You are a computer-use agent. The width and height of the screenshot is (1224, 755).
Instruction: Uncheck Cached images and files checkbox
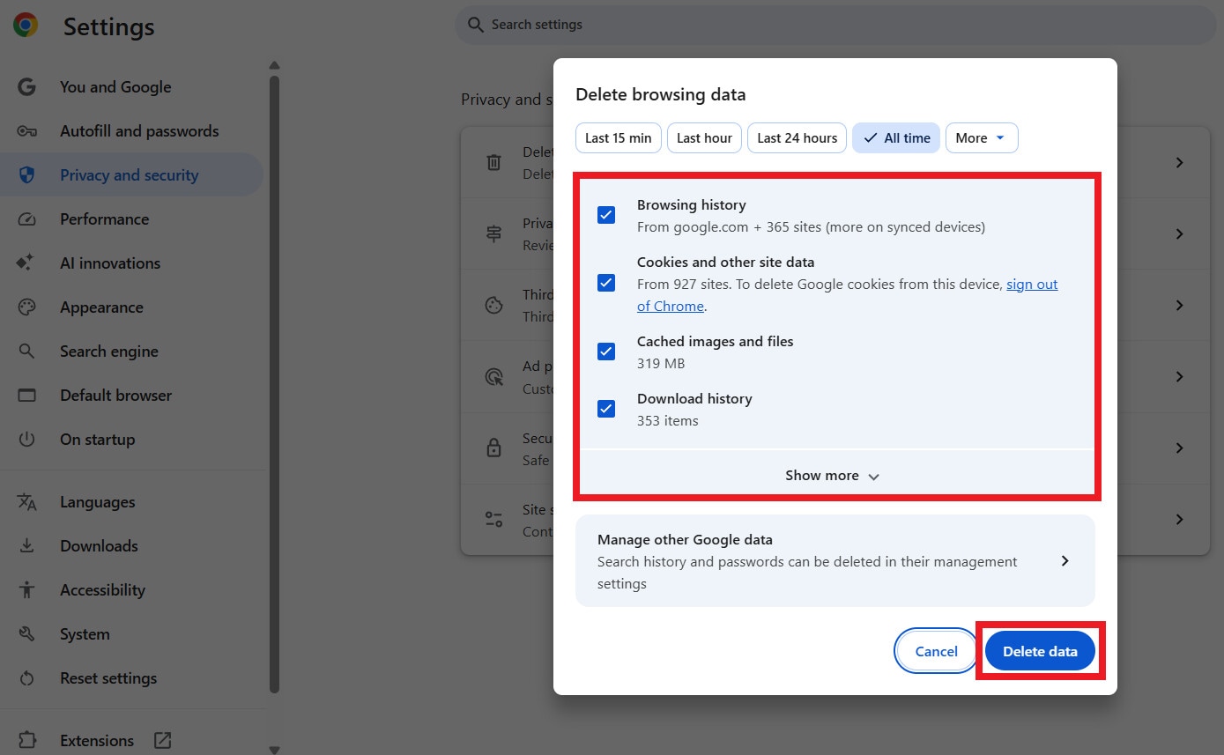(606, 352)
